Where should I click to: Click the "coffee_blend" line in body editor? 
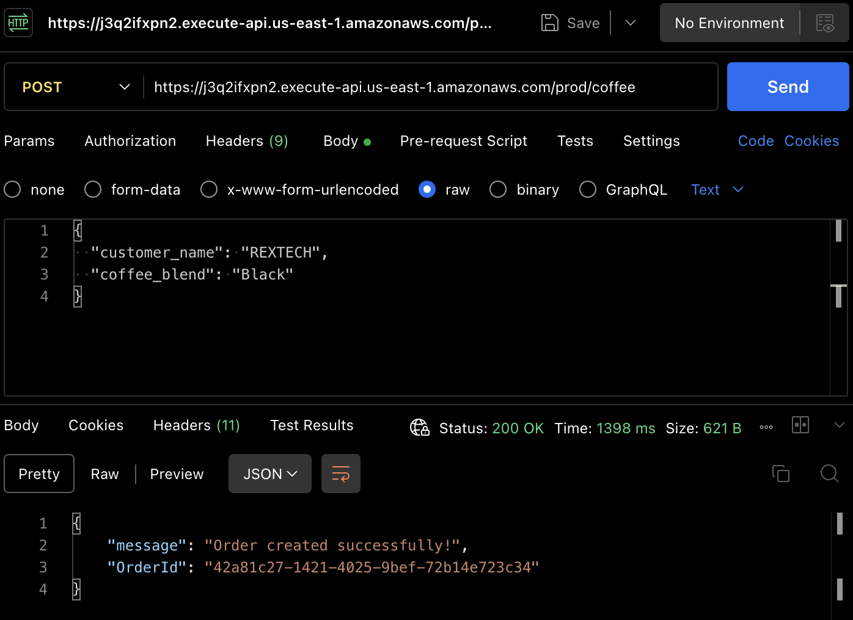click(x=192, y=275)
